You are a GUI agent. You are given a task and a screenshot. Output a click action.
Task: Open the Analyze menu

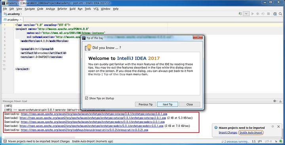click(50, 9)
